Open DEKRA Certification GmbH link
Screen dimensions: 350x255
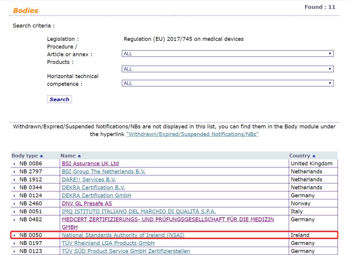click(97, 195)
